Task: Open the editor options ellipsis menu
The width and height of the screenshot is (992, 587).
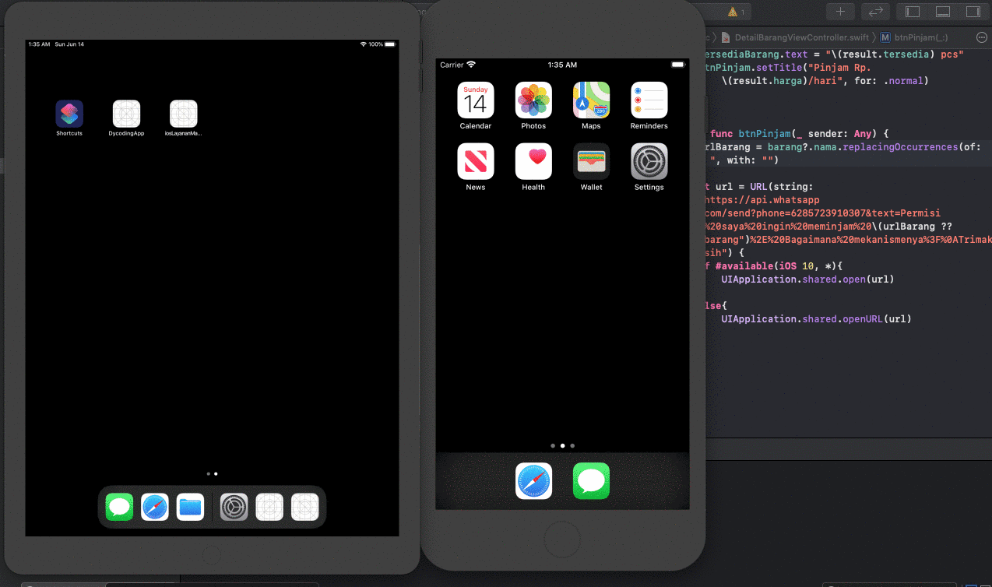Action: point(981,37)
